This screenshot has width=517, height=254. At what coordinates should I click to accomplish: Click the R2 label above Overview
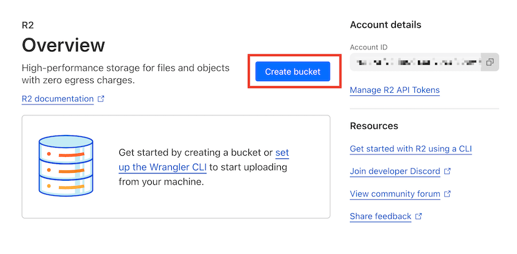tap(28, 25)
